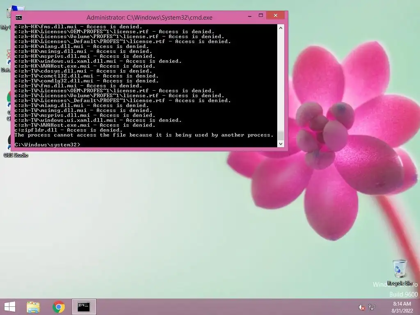Click the zh-TW\comdlg32.dll.mui denied line
Screen dimensions: 420x315
[x=86, y=81]
